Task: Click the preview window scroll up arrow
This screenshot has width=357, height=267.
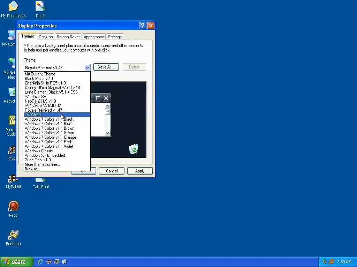Action: pyautogui.click(x=107, y=106)
